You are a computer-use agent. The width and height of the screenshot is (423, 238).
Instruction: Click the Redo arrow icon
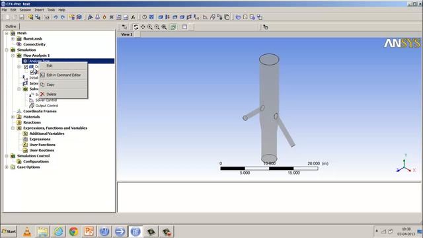point(63,17)
